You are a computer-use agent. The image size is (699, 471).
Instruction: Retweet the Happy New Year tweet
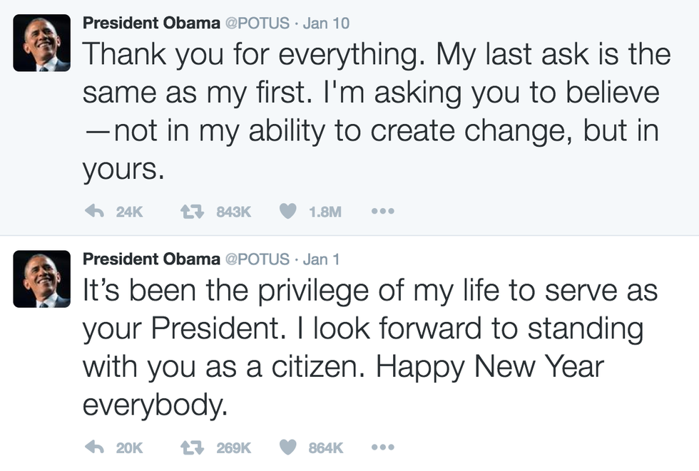tap(190, 447)
